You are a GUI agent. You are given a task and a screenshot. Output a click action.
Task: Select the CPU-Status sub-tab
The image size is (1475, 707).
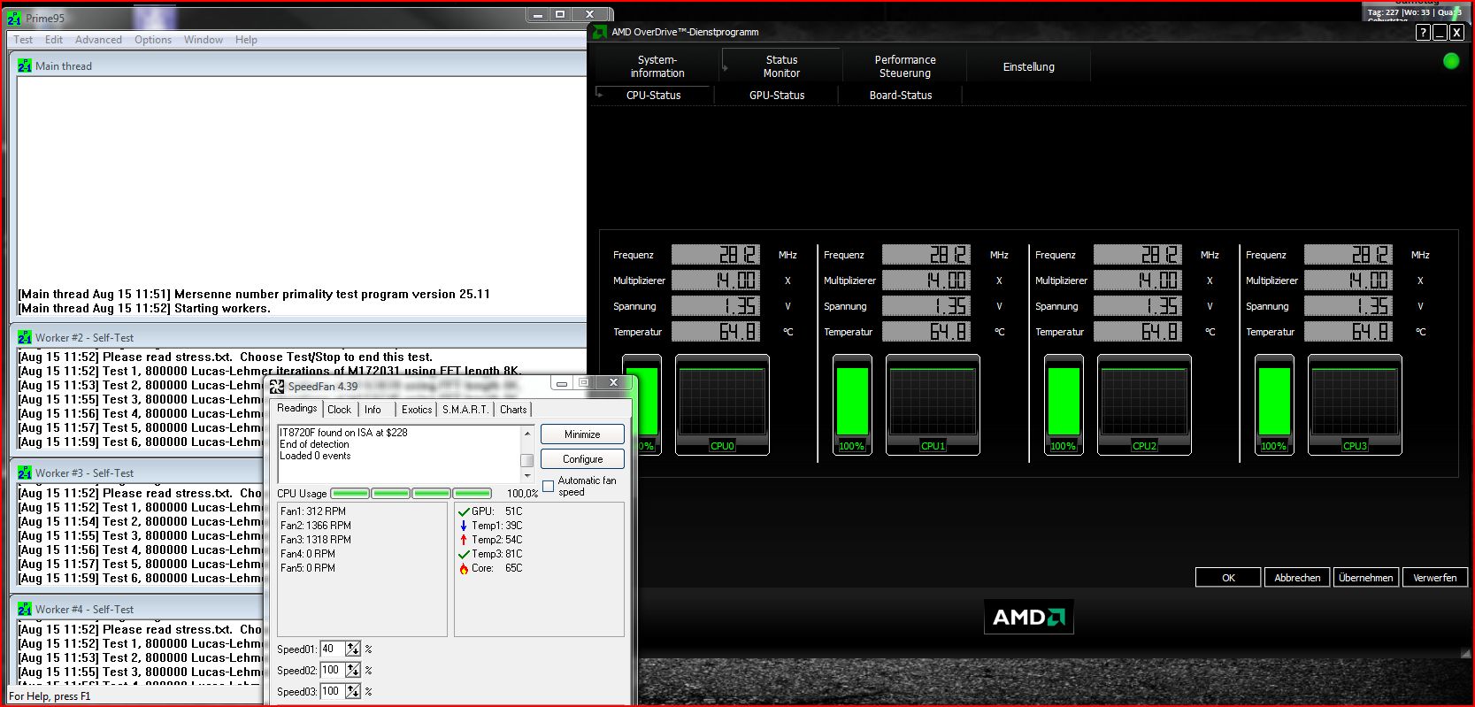654,96
